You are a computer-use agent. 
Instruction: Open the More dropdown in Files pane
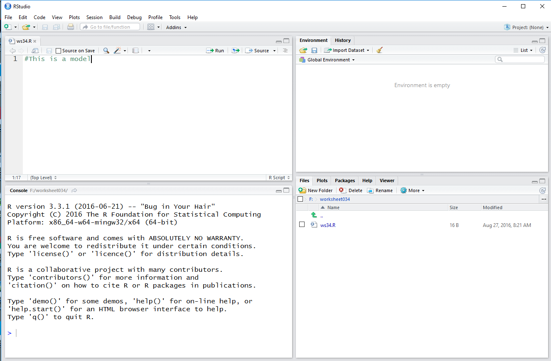click(x=412, y=190)
